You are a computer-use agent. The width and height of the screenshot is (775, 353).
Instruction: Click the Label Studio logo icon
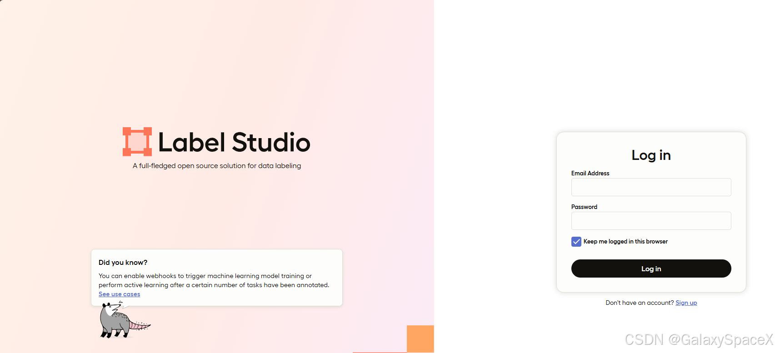[x=137, y=142]
